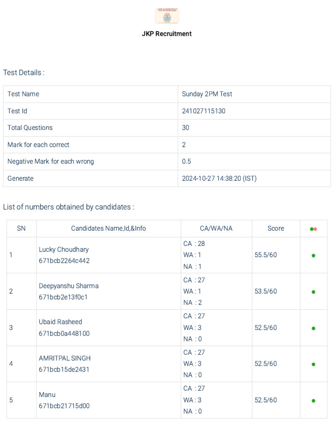The height and width of the screenshot is (445, 334).
Task: Select the Sunday 2PM Test name value
Action: tap(207, 94)
